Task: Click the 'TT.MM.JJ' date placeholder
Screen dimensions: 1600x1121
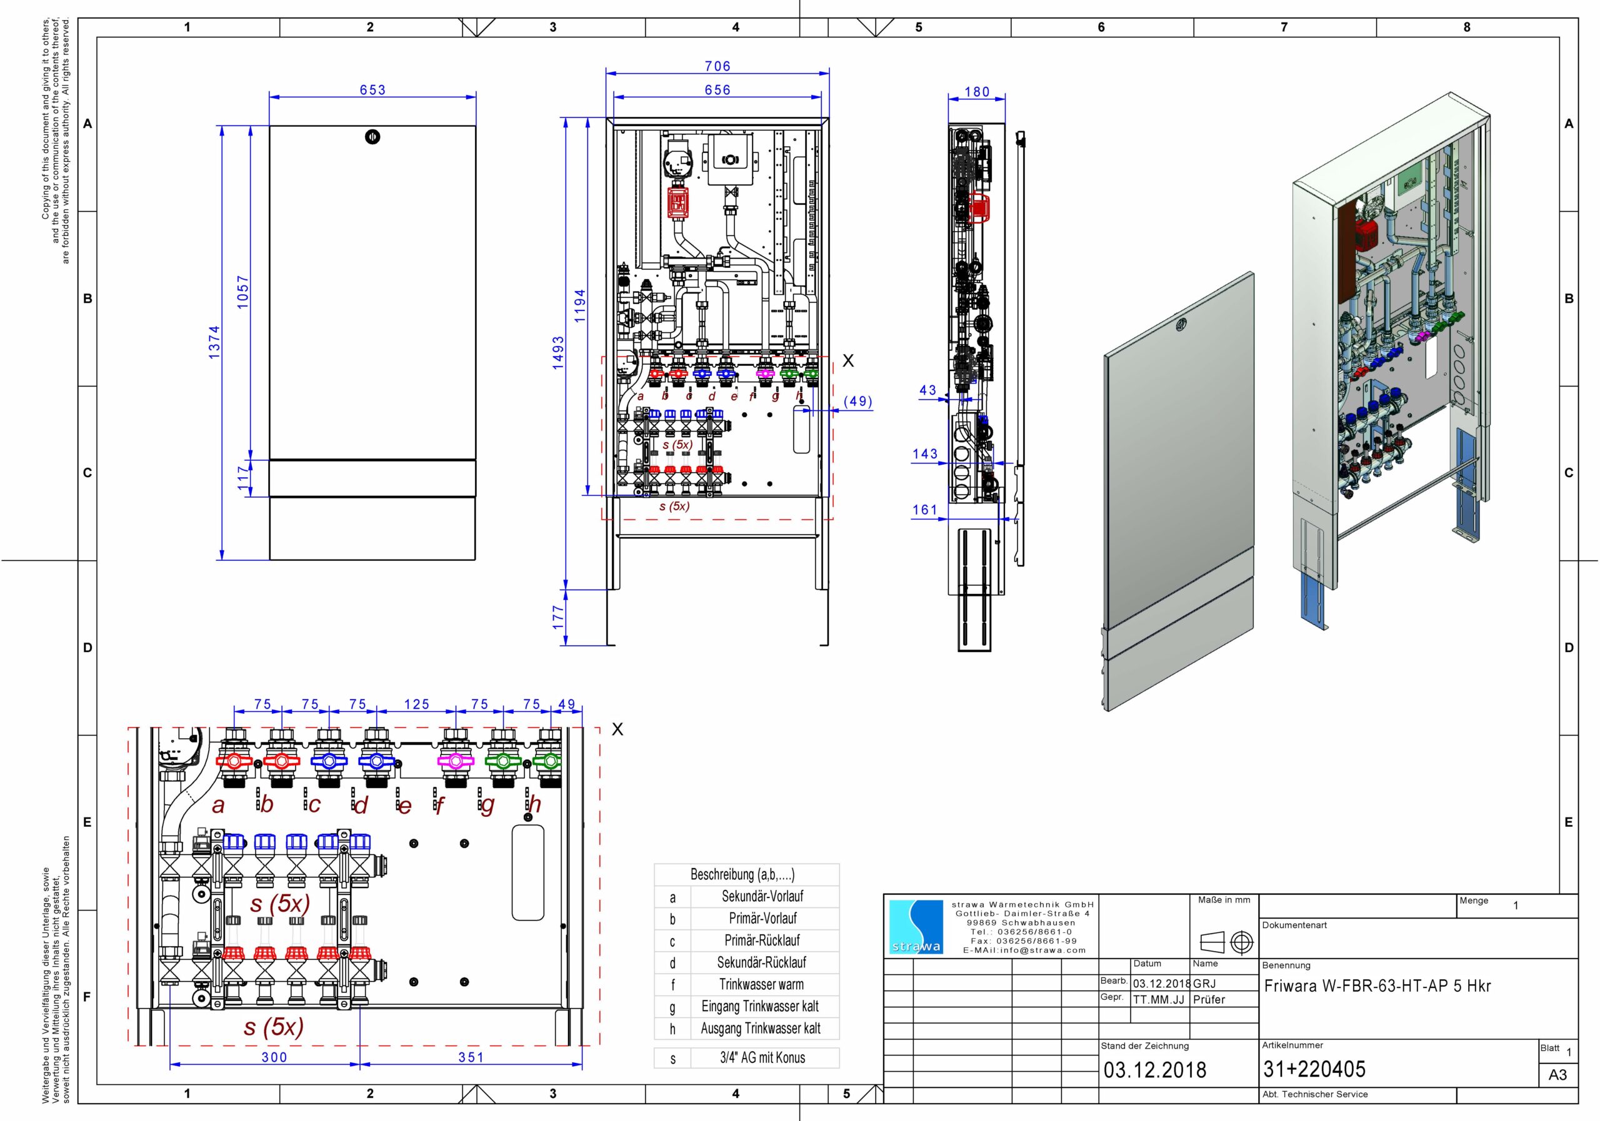Action: coord(1158,1000)
